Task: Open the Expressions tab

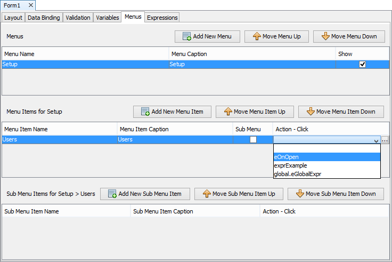Action: coord(162,18)
